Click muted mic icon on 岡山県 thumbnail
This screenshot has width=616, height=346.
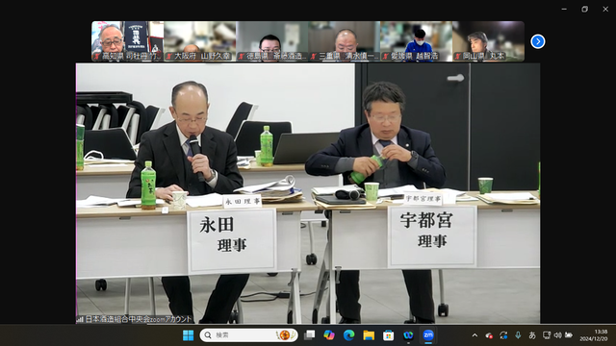[x=458, y=57]
